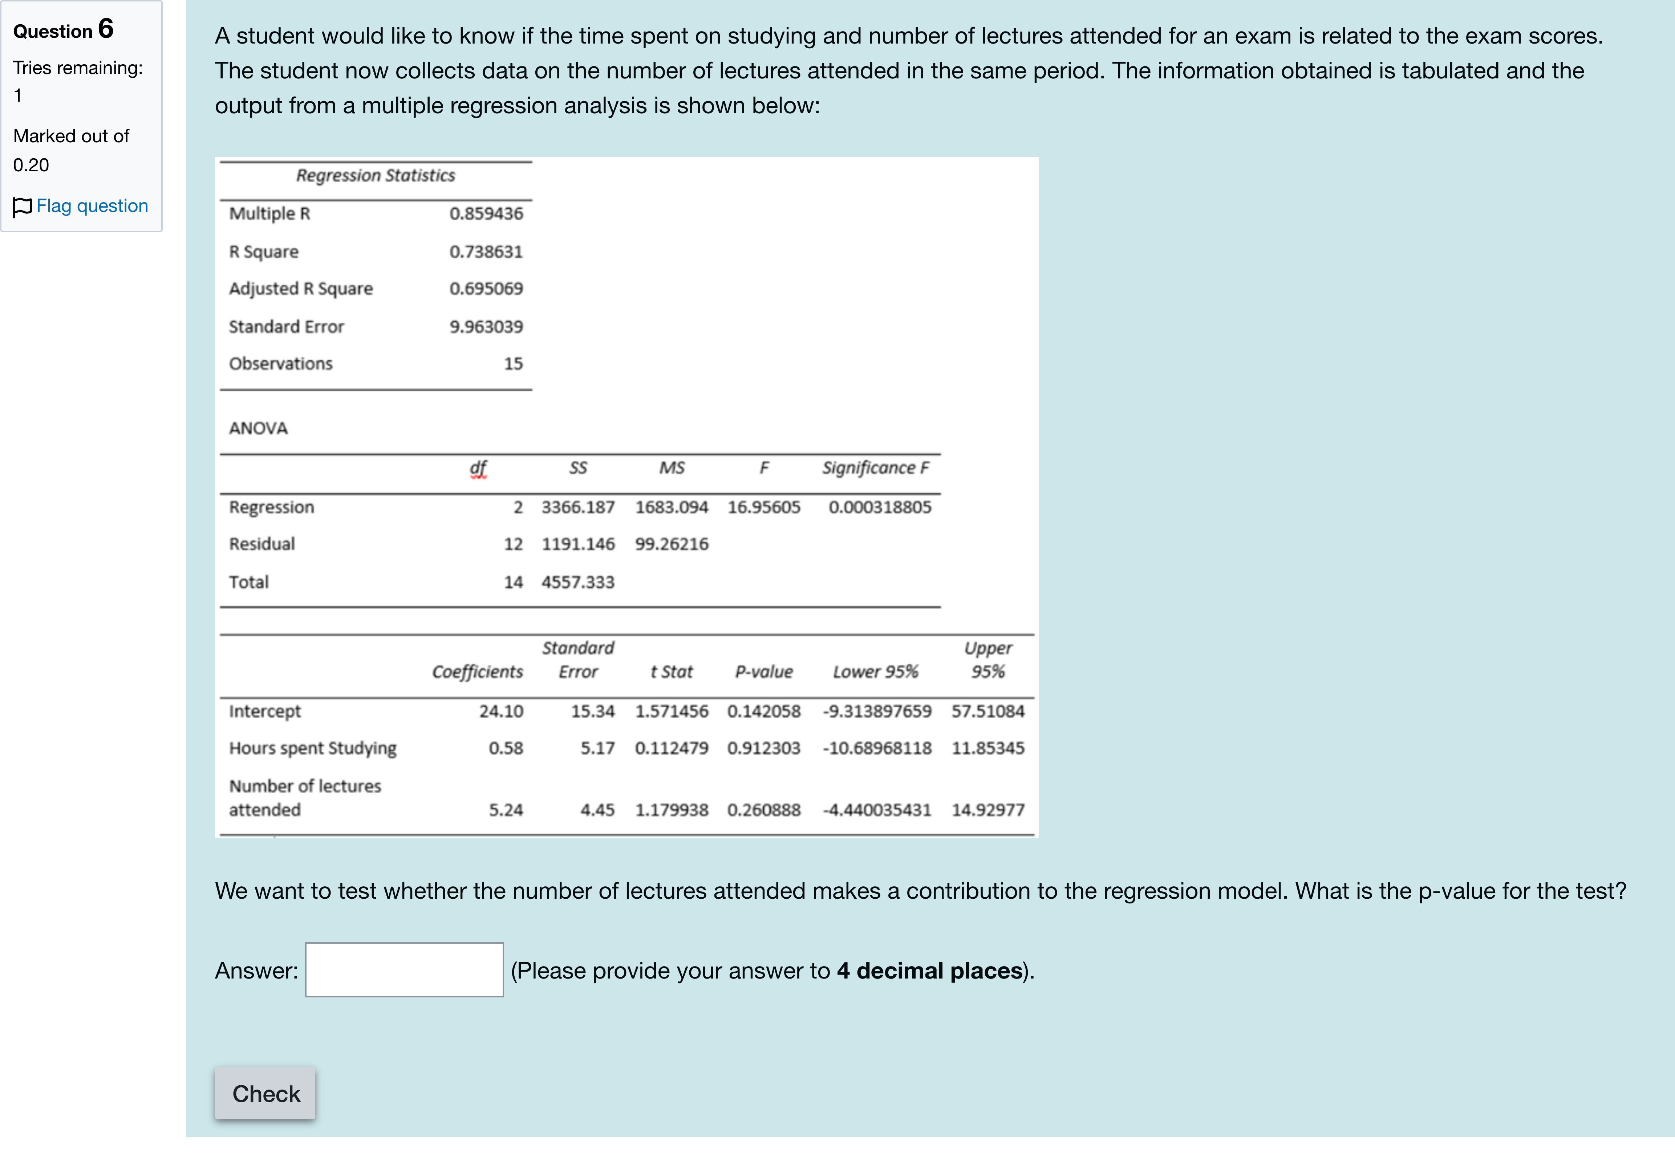Select the F statistic value 16.95605
This screenshot has width=1675, height=1160.
coord(764,507)
